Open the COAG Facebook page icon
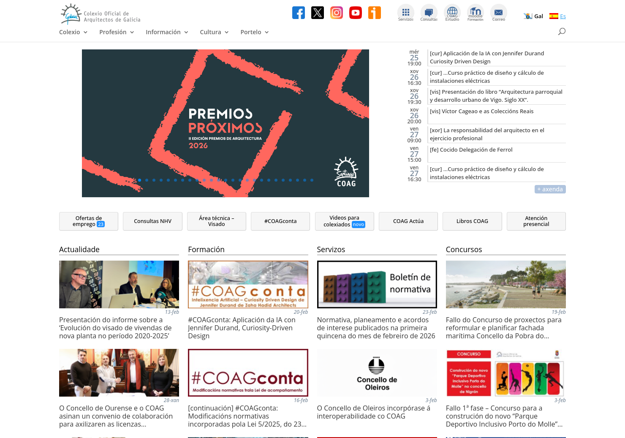The image size is (625, 438). point(298,13)
